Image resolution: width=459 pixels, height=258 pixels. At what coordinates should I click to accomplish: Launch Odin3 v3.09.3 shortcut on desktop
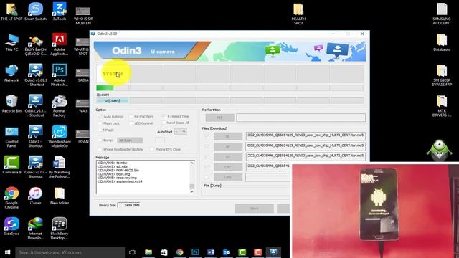(35, 75)
